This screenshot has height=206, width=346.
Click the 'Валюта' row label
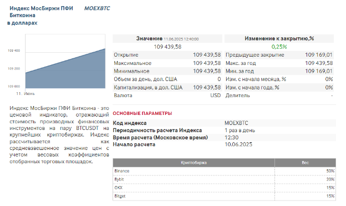click(x=123, y=96)
